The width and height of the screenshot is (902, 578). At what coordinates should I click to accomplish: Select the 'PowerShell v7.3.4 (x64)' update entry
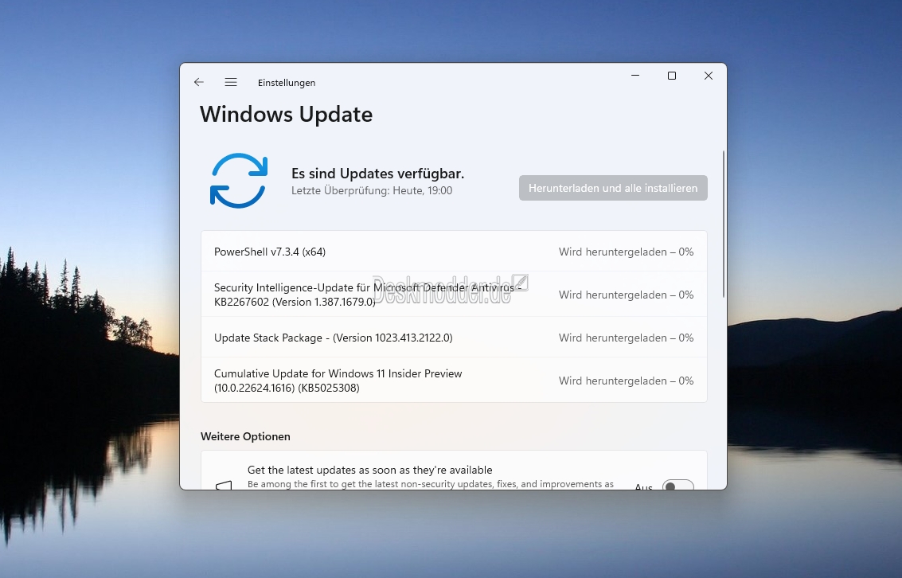coord(454,252)
